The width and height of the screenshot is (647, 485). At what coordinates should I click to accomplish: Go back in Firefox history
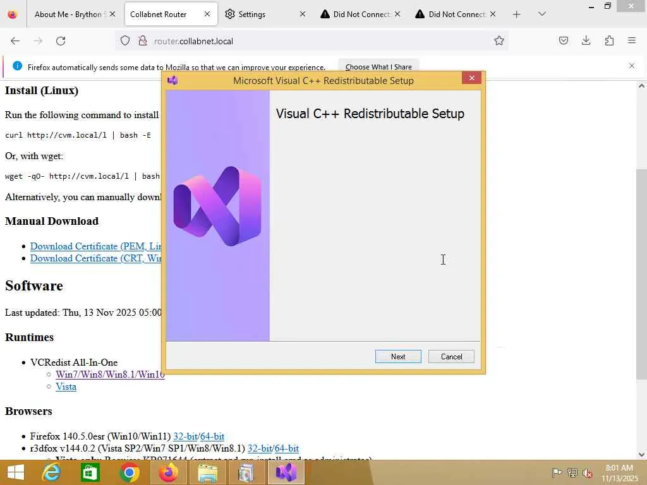pos(15,41)
